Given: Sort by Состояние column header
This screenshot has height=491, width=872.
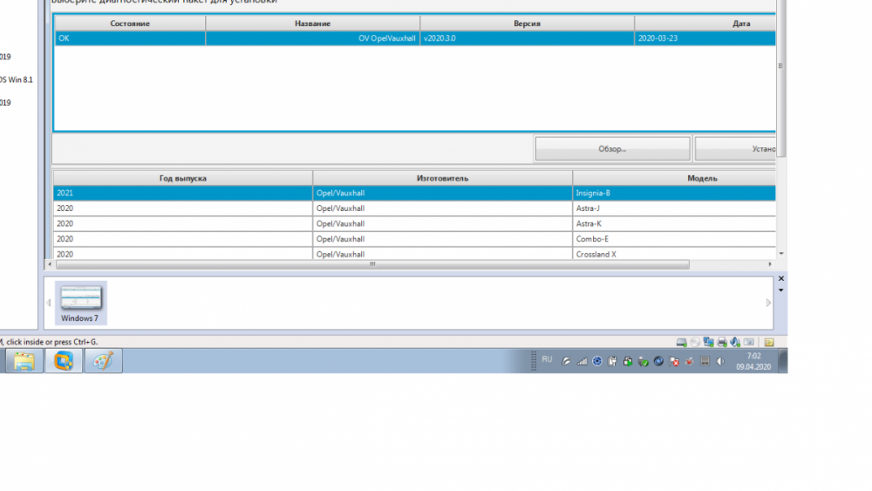Looking at the screenshot, I should click(x=130, y=24).
